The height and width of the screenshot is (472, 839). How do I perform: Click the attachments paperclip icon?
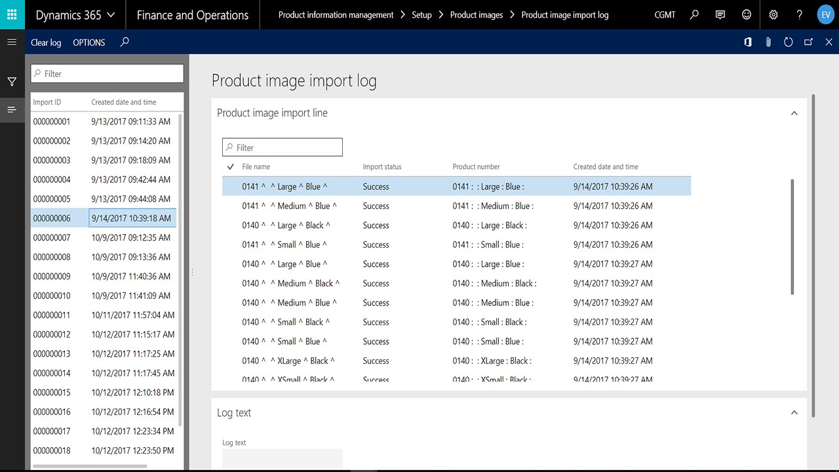click(x=768, y=42)
